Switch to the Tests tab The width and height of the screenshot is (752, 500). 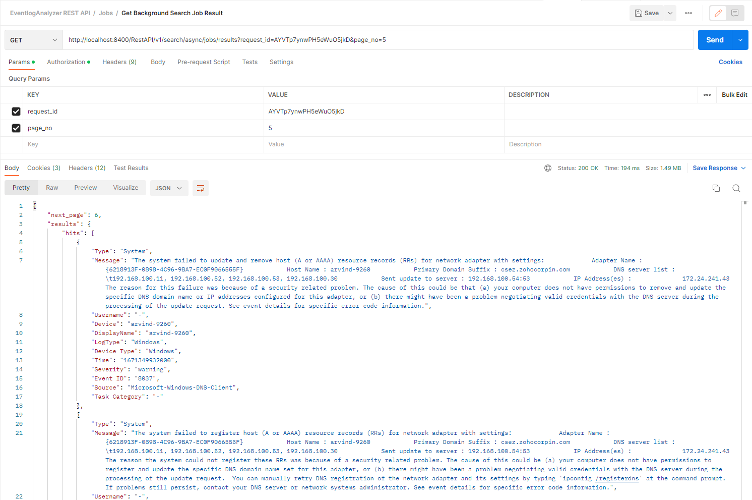coord(249,62)
